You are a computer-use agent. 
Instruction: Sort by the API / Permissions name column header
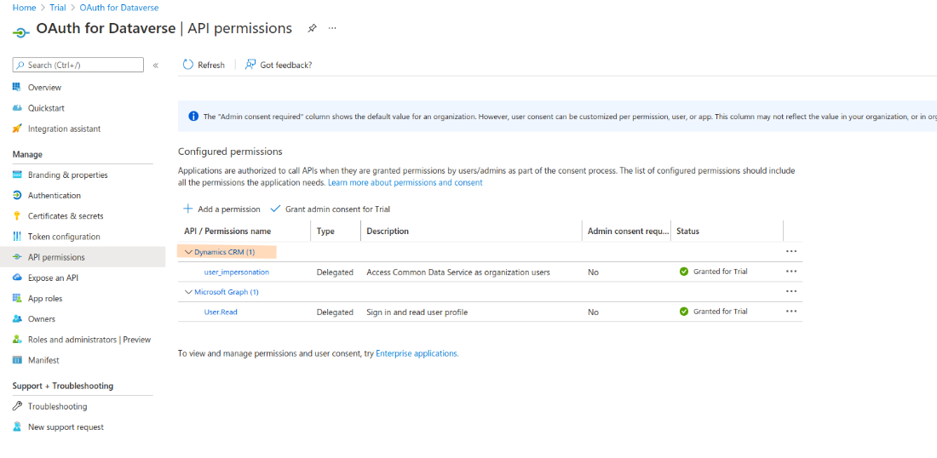point(227,231)
